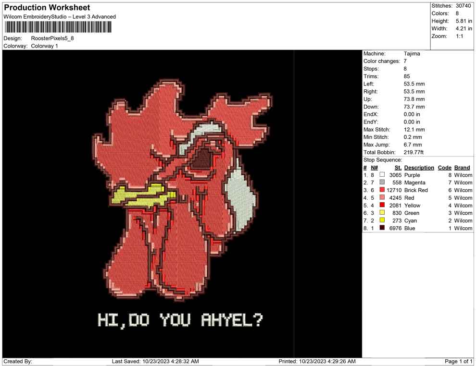Click the rooster embroidery design preview

(181, 189)
